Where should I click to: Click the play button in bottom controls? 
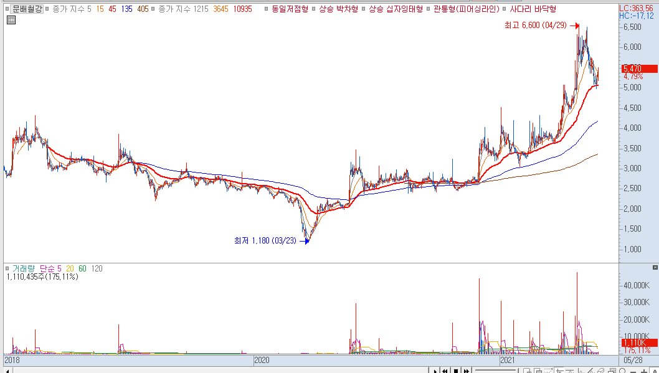pos(435,370)
